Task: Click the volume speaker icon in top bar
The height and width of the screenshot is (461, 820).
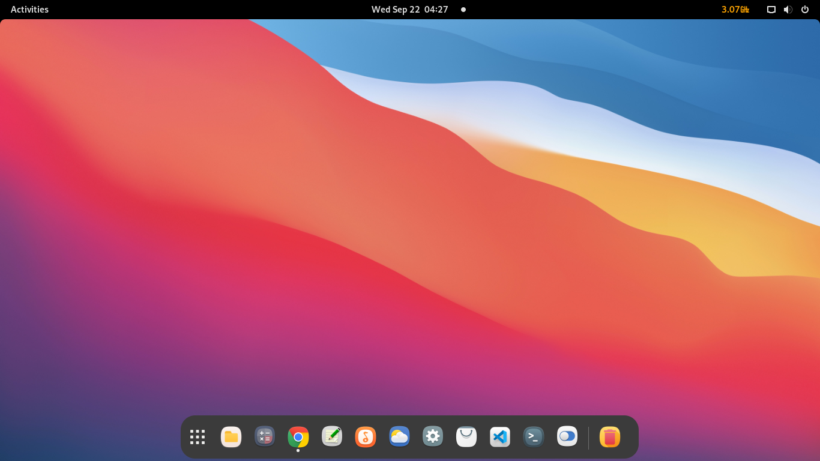Action: (x=788, y=10)
